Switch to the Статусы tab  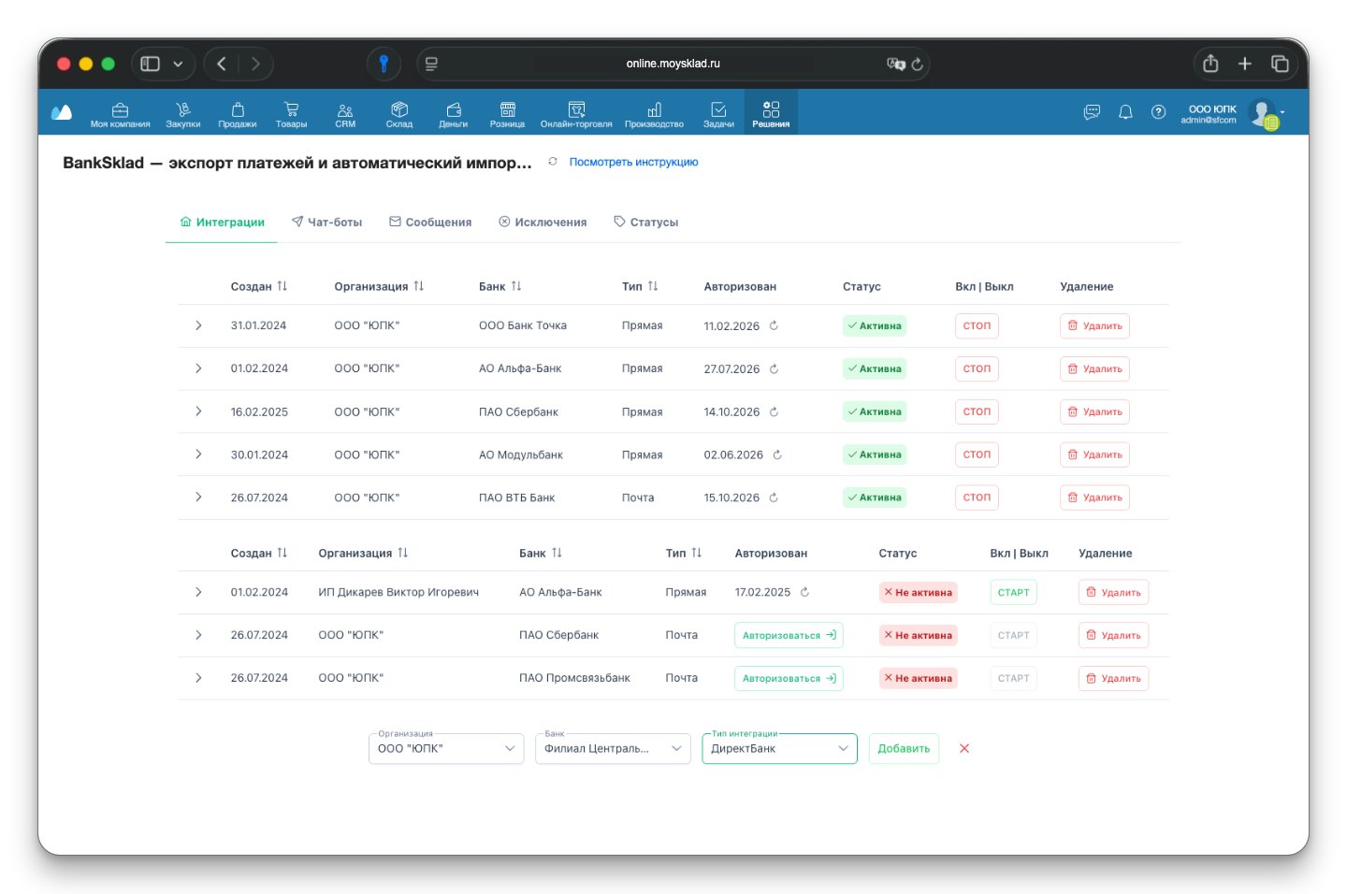point(645,223)
